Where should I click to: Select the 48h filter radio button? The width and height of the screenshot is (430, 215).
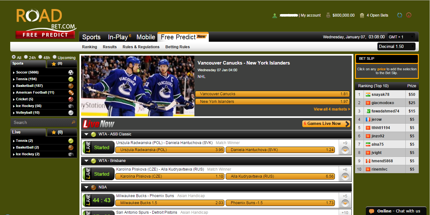pyautogui.click(x=40, y=57)
